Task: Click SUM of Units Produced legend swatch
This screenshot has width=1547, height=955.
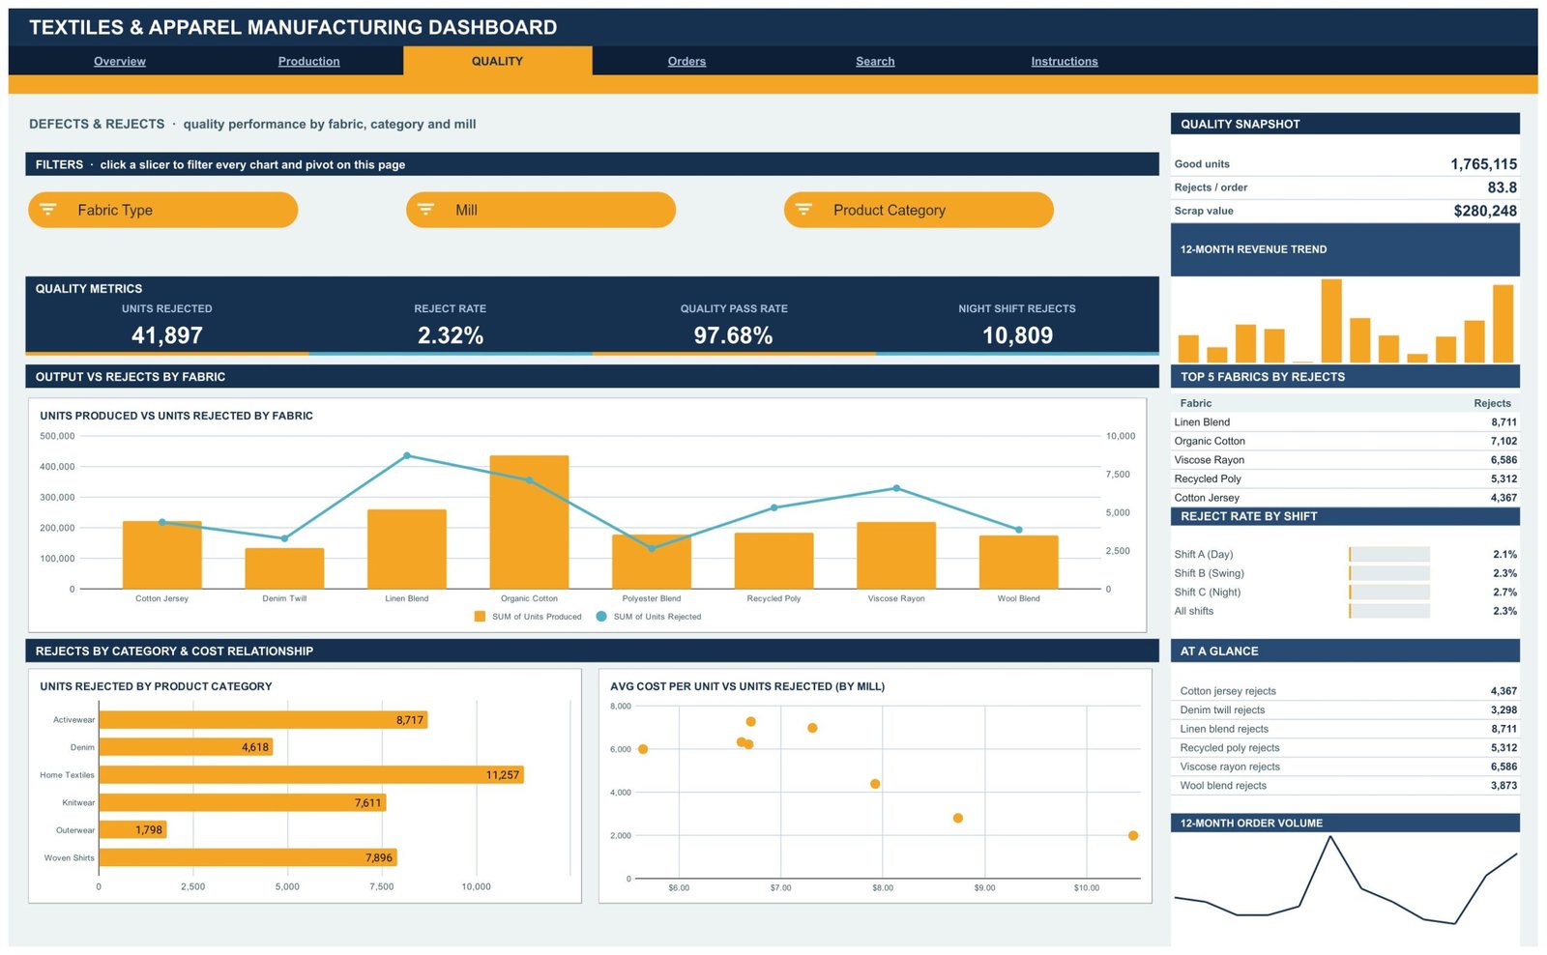Action: [x=480, y=617]
